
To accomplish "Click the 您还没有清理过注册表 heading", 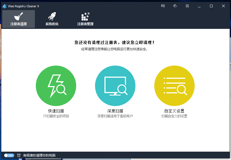I will point(114,43).
